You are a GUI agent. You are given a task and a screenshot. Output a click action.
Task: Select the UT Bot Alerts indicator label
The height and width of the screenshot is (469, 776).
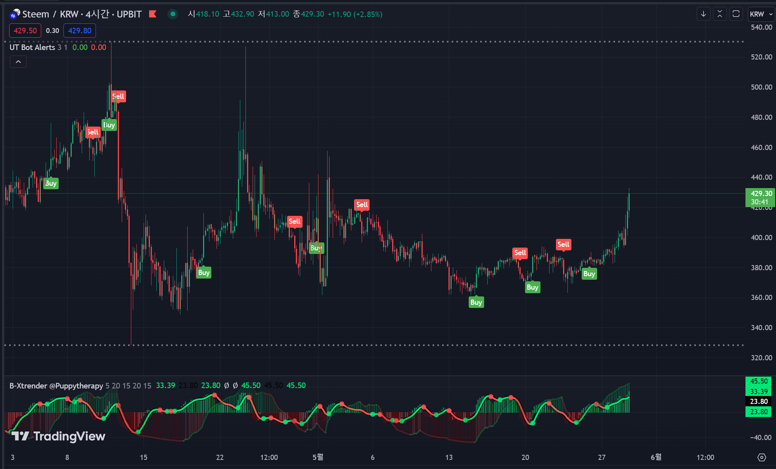pos(32,47)
